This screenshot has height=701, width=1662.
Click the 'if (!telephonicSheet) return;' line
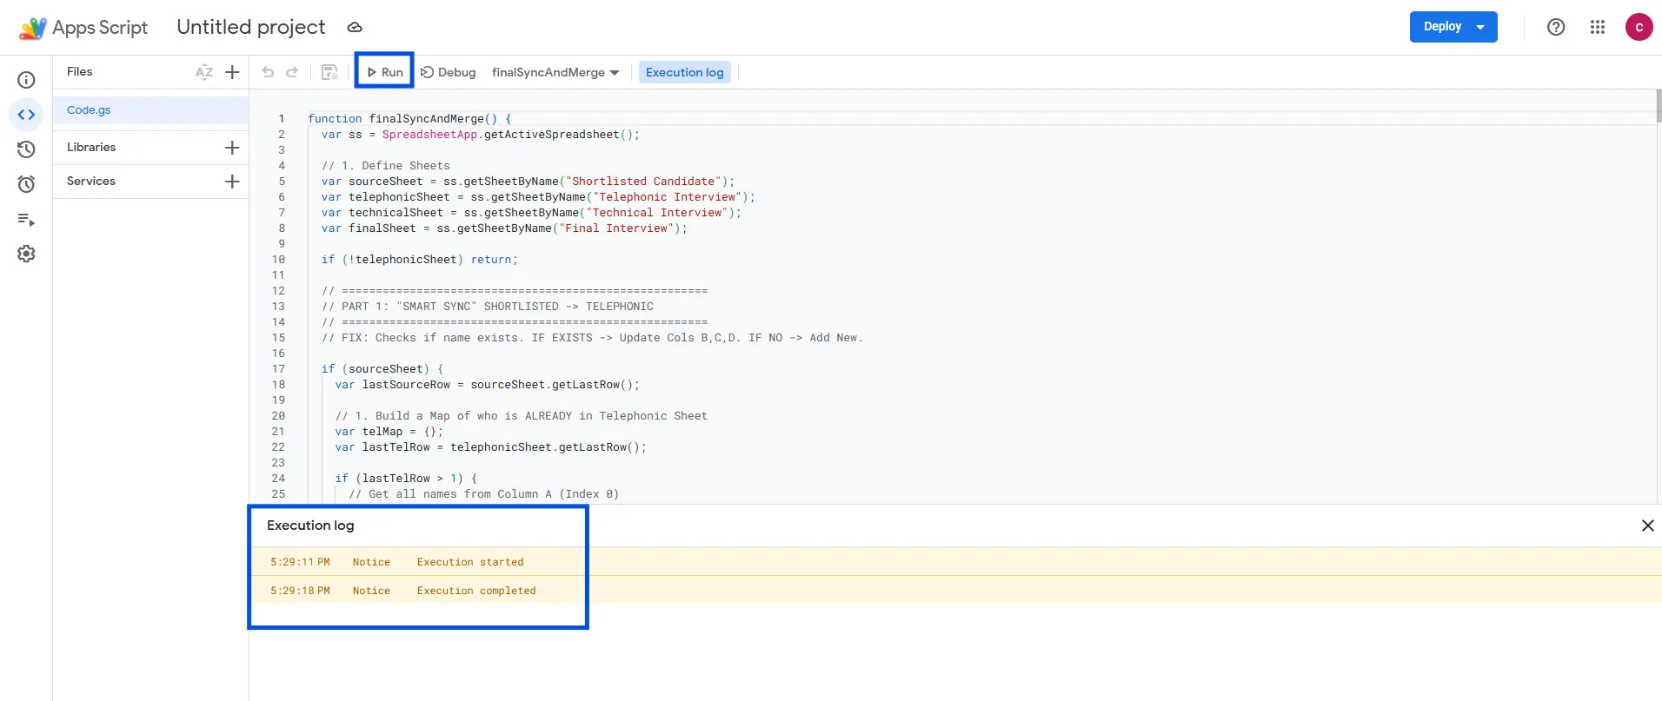[419, 260]
